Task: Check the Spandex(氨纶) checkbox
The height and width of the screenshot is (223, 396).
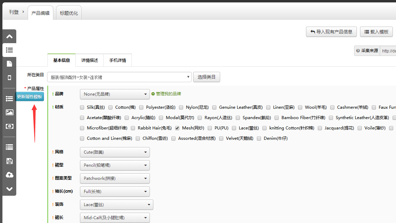Action: (238, 118)
